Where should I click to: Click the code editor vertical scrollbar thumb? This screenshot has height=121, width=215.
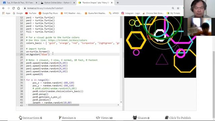121,27
